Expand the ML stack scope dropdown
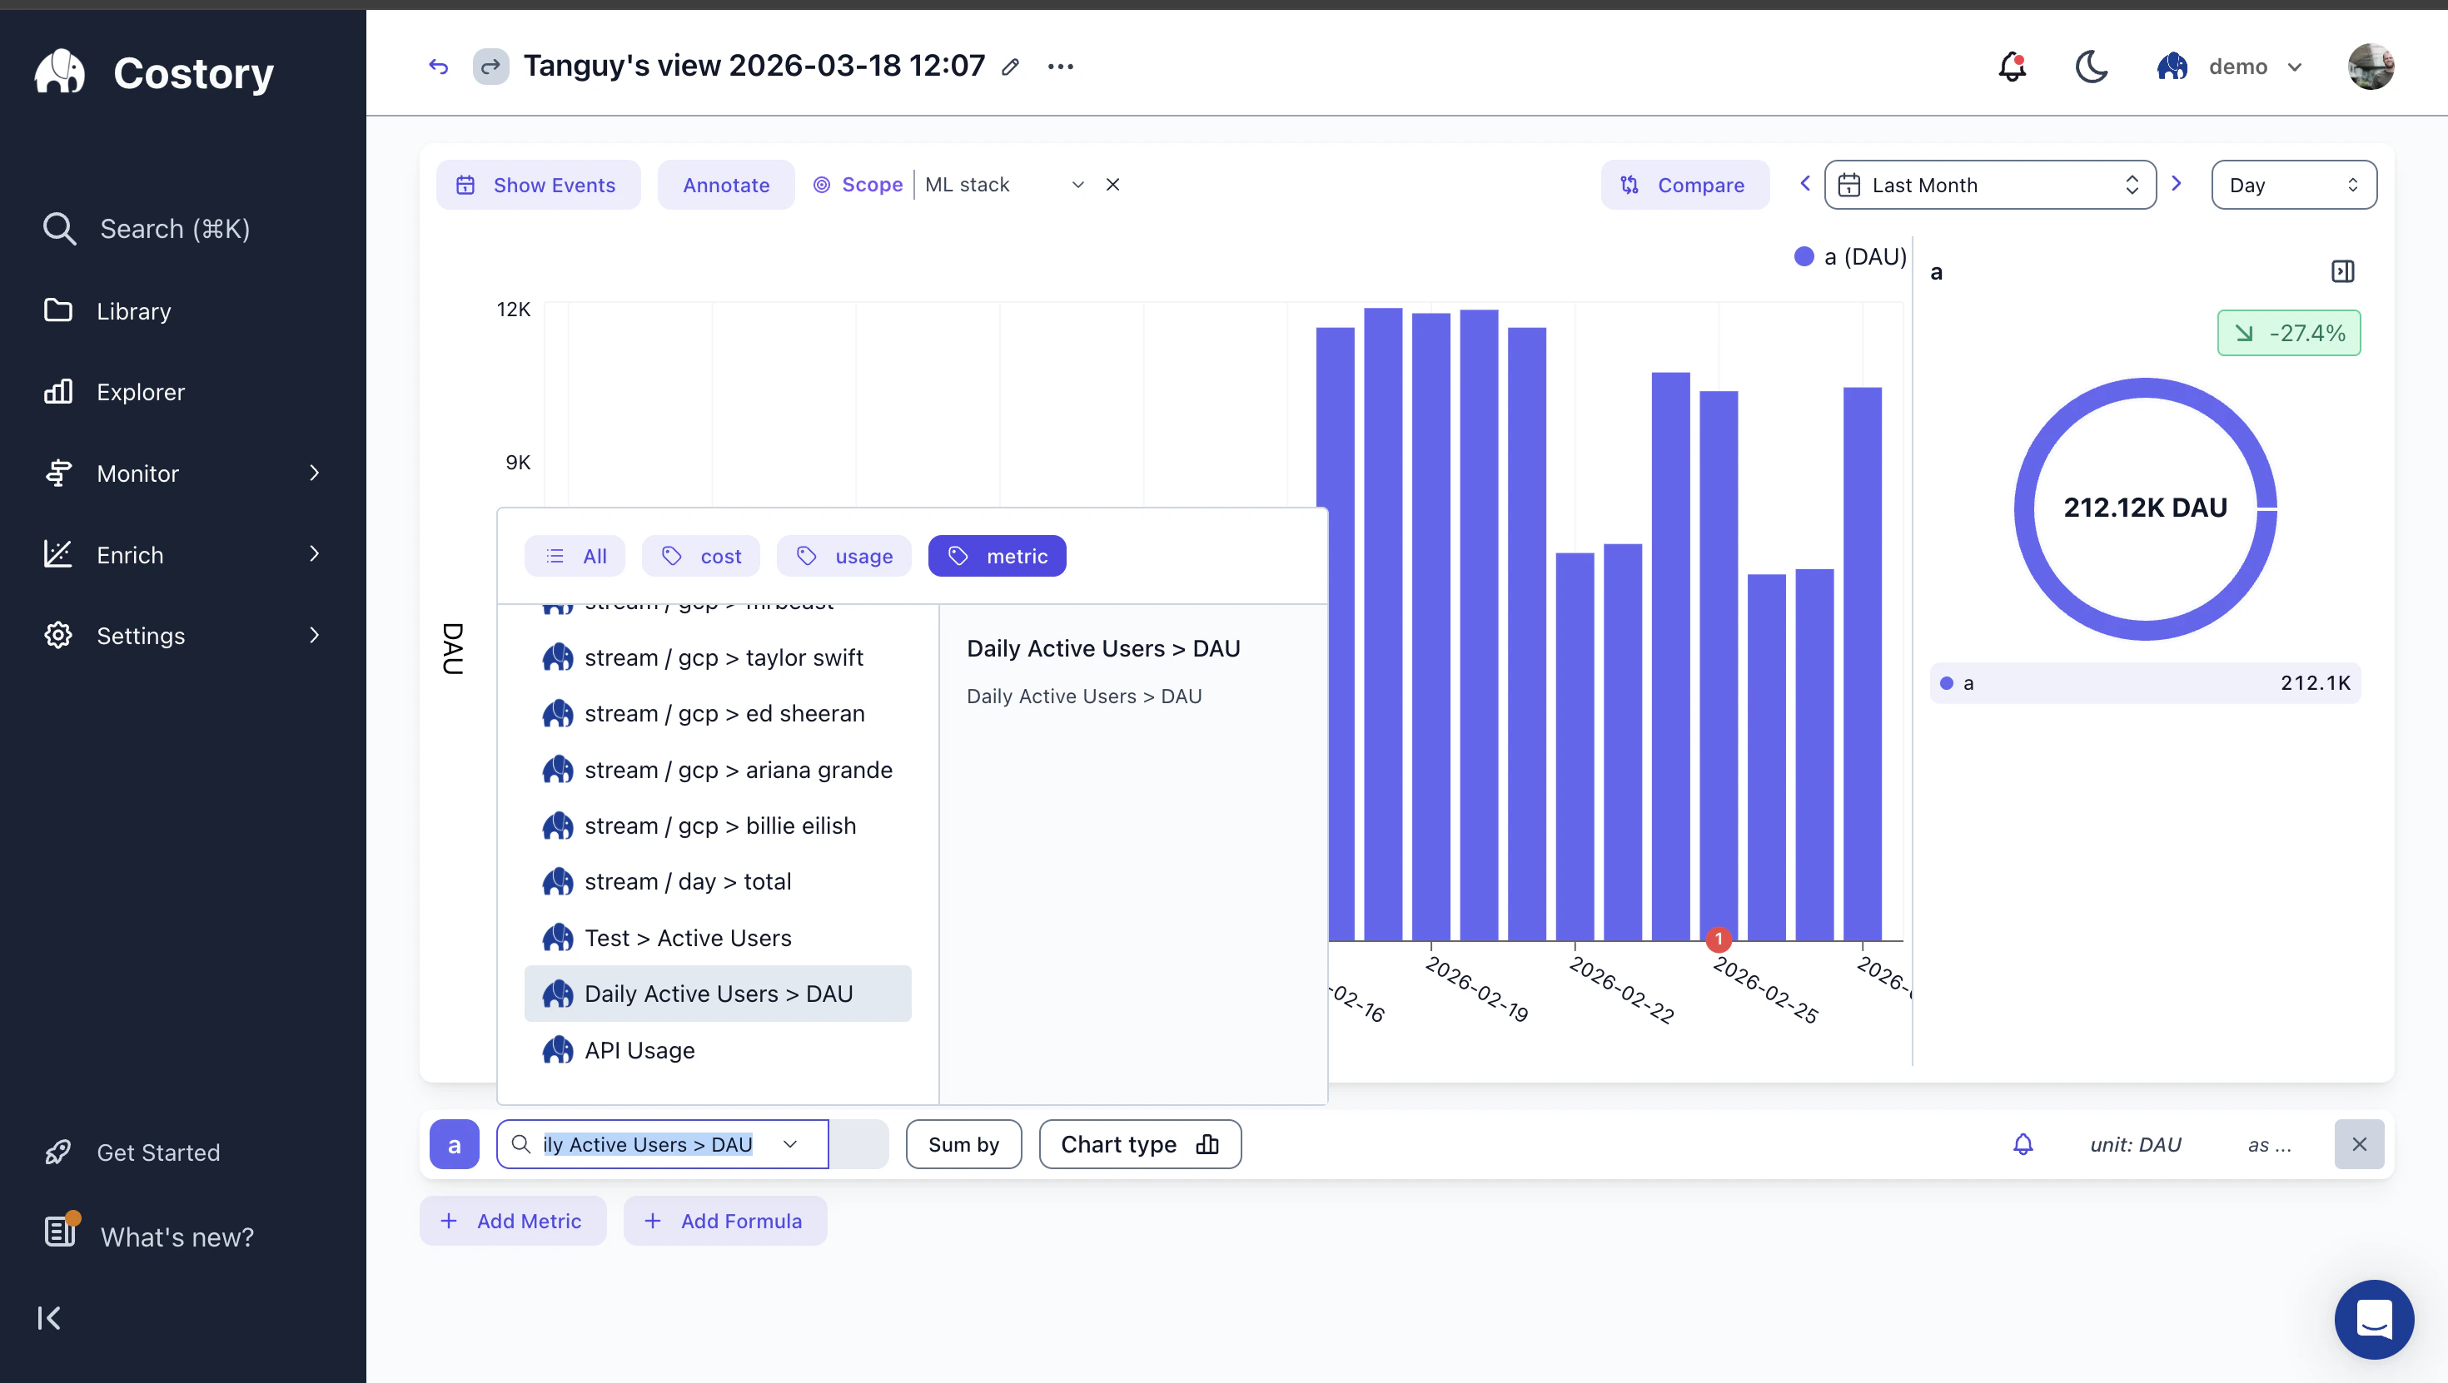The height and width of the screenshot is (1383, 2448). (1077, 184)
